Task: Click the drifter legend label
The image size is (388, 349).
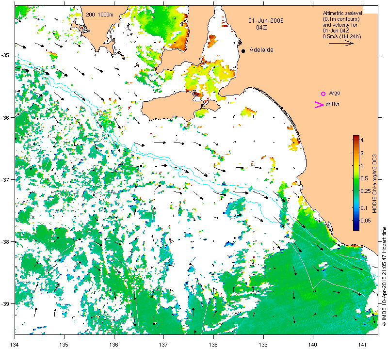Action: click(x=332, y=104)
